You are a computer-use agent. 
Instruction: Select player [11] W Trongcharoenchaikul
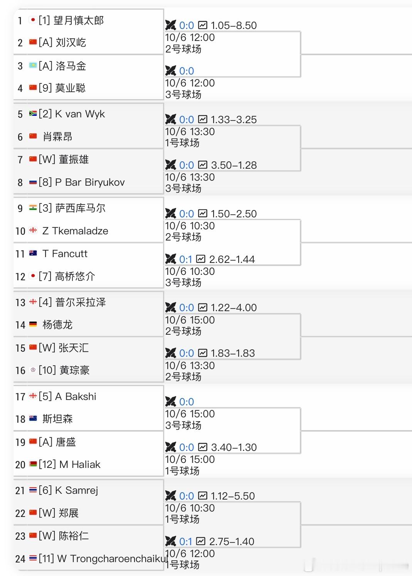(x=103, y=559)
